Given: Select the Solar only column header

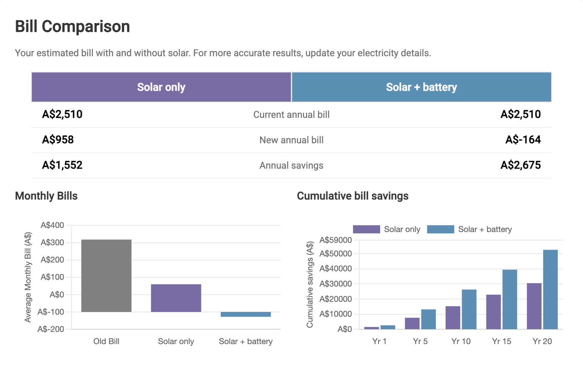Looking at the screenshot, I should (161, 87).
